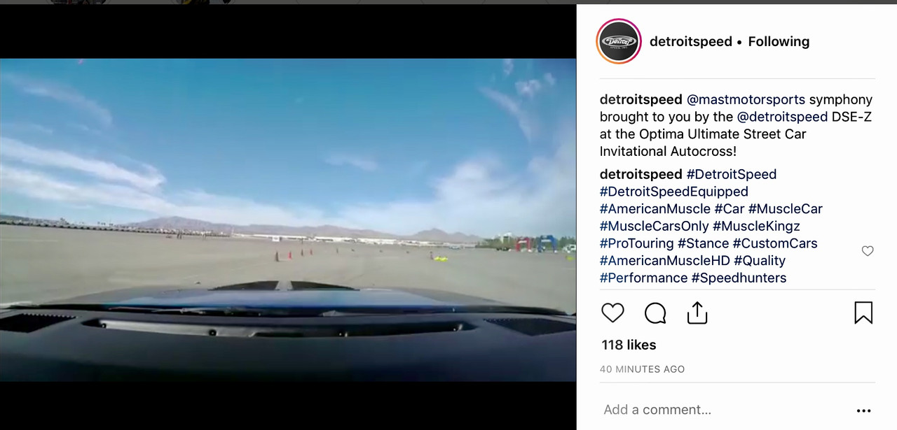Click the 40 minutes ago timestamp
897x430 pixels.
click(643, 369)
